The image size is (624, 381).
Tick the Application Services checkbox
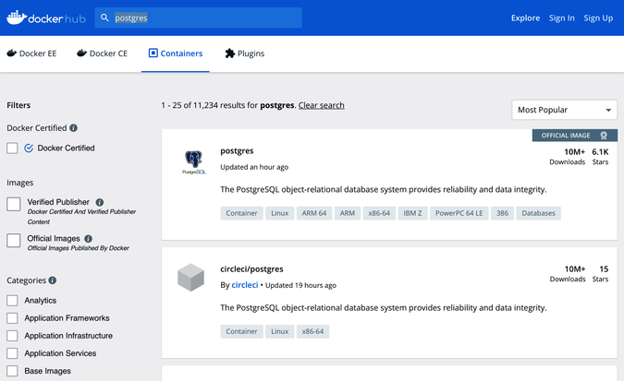pyautogui.click(x=12, y=353)
